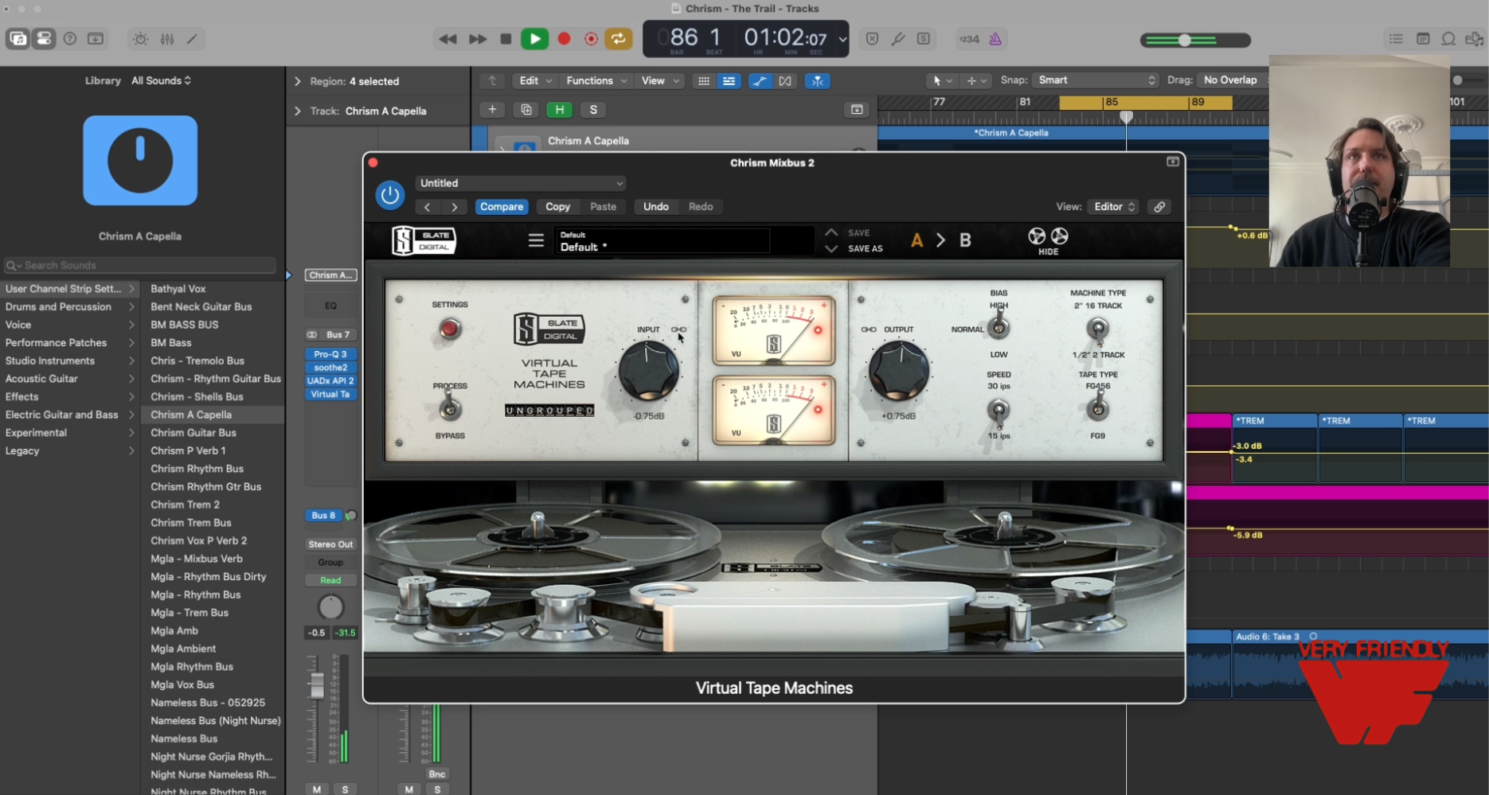Toggle the global Solo S button

[593, 110]
